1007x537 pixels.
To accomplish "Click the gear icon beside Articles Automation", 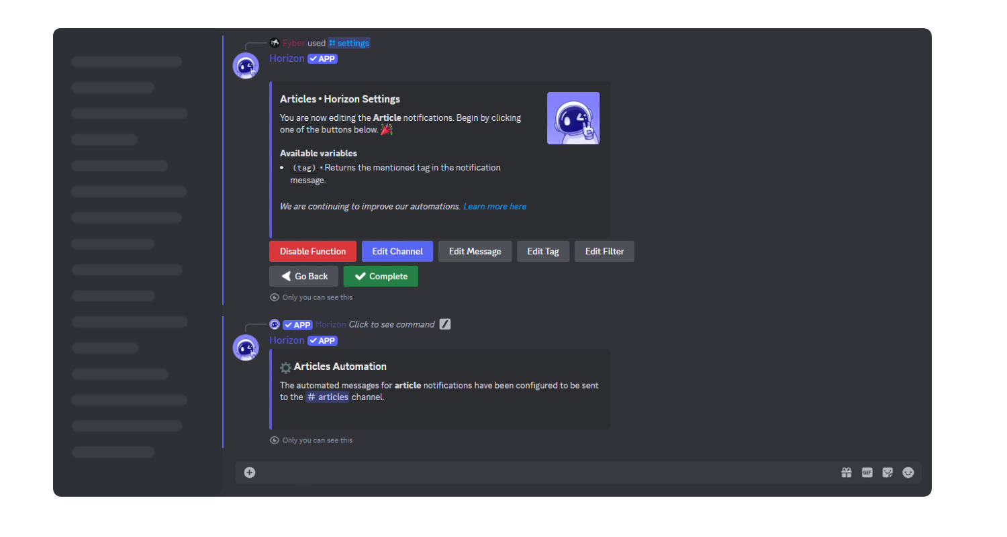I will tap(285, 367).
